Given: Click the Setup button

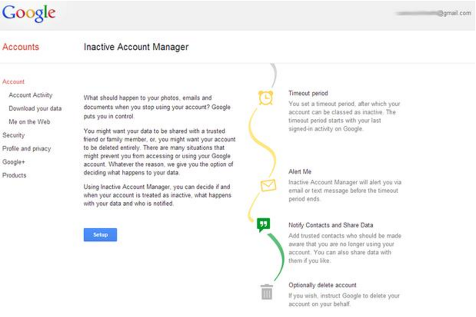Looking at the screenshot, I should pos(101,234).
